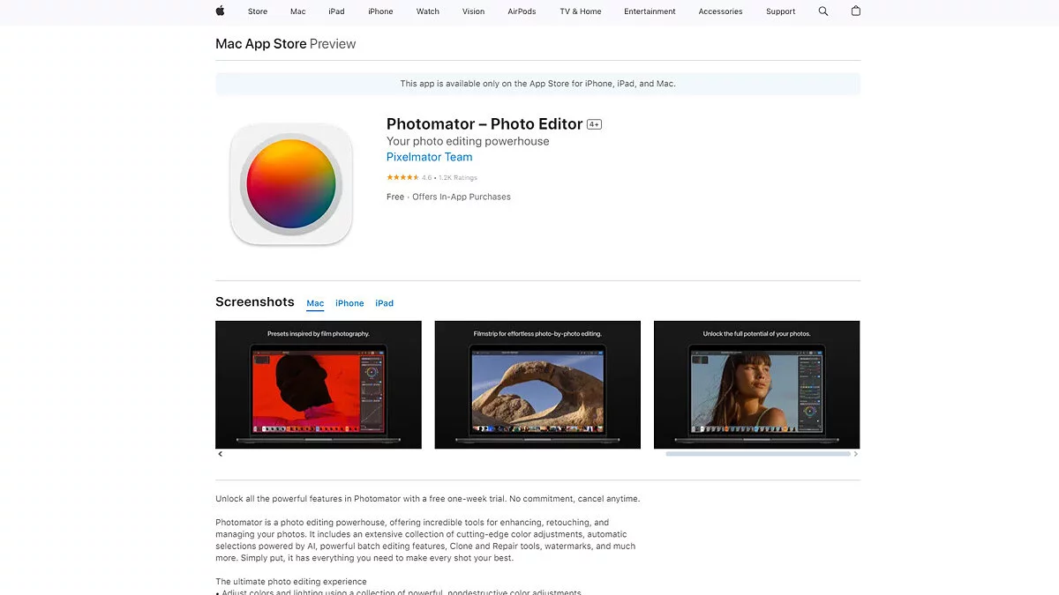This screenshot has width=1059, height=595.
Task: Switch to iPad screenshots tab
Action: click(x=384, y=303)
